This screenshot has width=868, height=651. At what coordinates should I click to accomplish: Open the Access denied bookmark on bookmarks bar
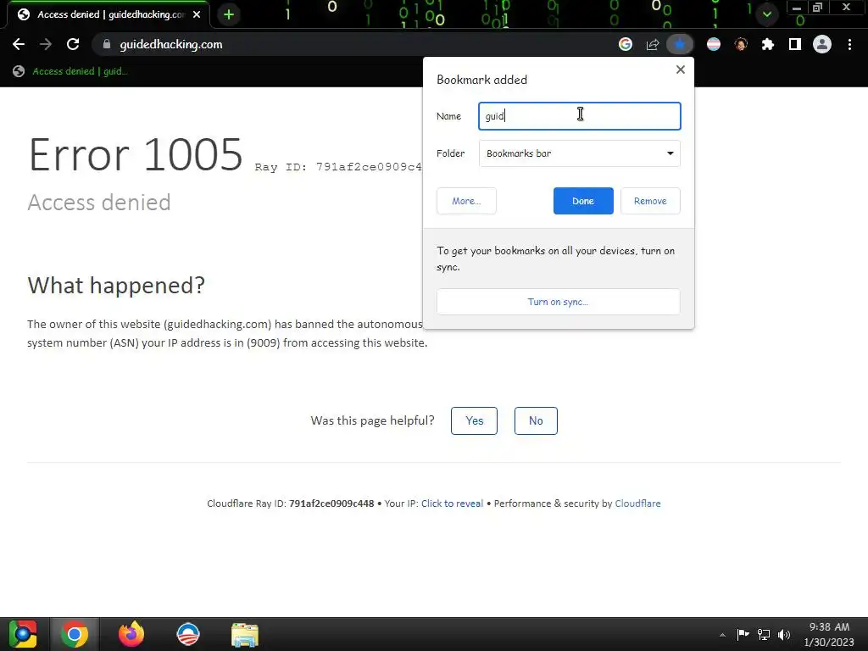[x=70, y=71]
